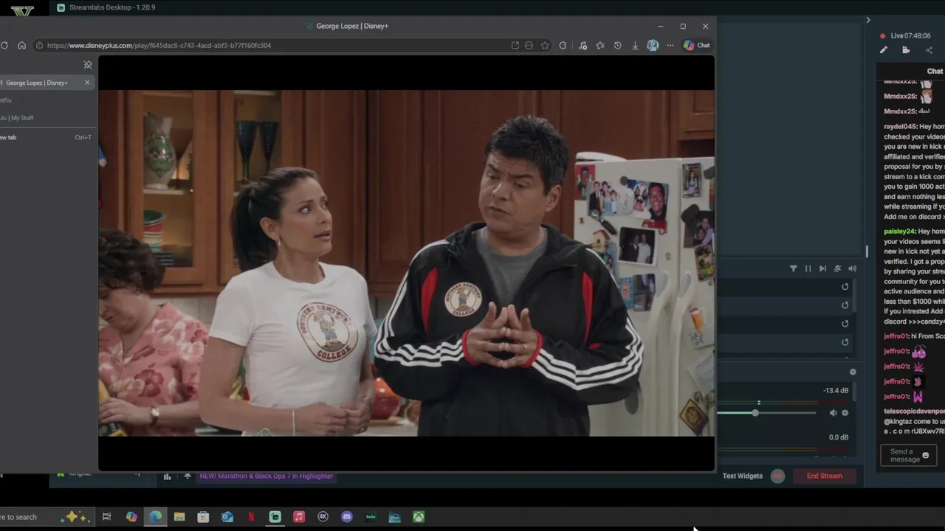Replay the third recent event

coord(845,324)
